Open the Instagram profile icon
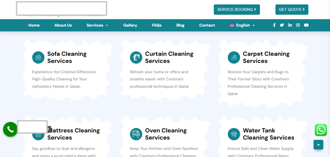The height and width of the screenshot is (157, 330). [x=298, y=25]
